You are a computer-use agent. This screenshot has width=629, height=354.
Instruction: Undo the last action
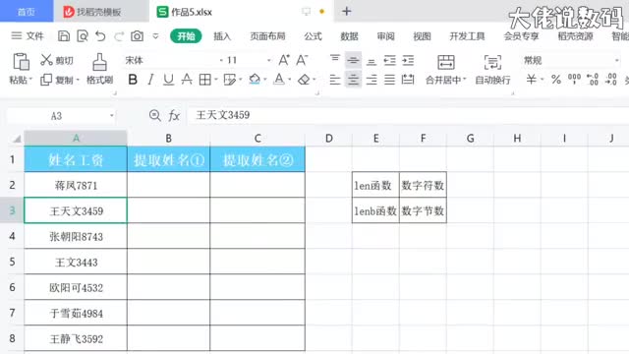pyautogui.click(x=100, y=36)
